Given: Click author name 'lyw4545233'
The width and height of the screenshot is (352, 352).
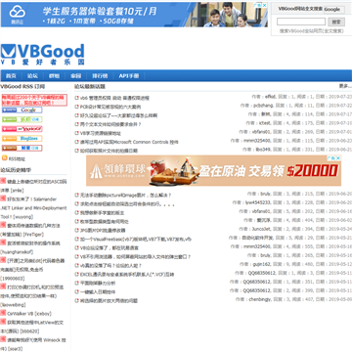Looking at the screenshot, I should 258,202.
